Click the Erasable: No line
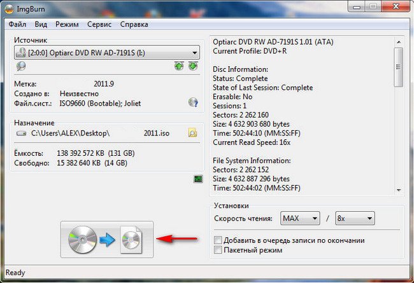Screen dimensions: 414x283 [232, 97]
